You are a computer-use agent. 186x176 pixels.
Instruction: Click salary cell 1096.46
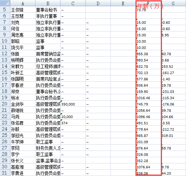click(148, 116)
